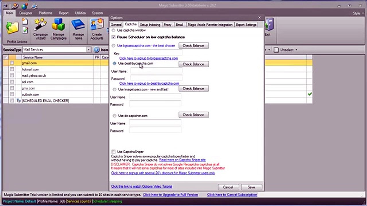Click the scheduled email checker row icon

[x=19, y=101]
